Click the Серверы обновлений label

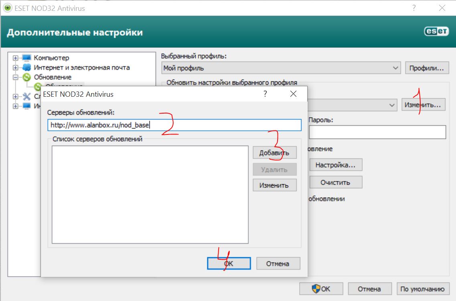pyautogui.click(x=81, y=112)
